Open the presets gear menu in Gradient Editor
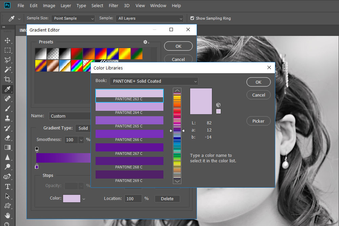Viewport: 339px width, 226px height. [146, 42]
